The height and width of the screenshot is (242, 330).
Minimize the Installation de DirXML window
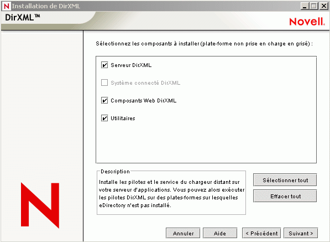(305, 6)
